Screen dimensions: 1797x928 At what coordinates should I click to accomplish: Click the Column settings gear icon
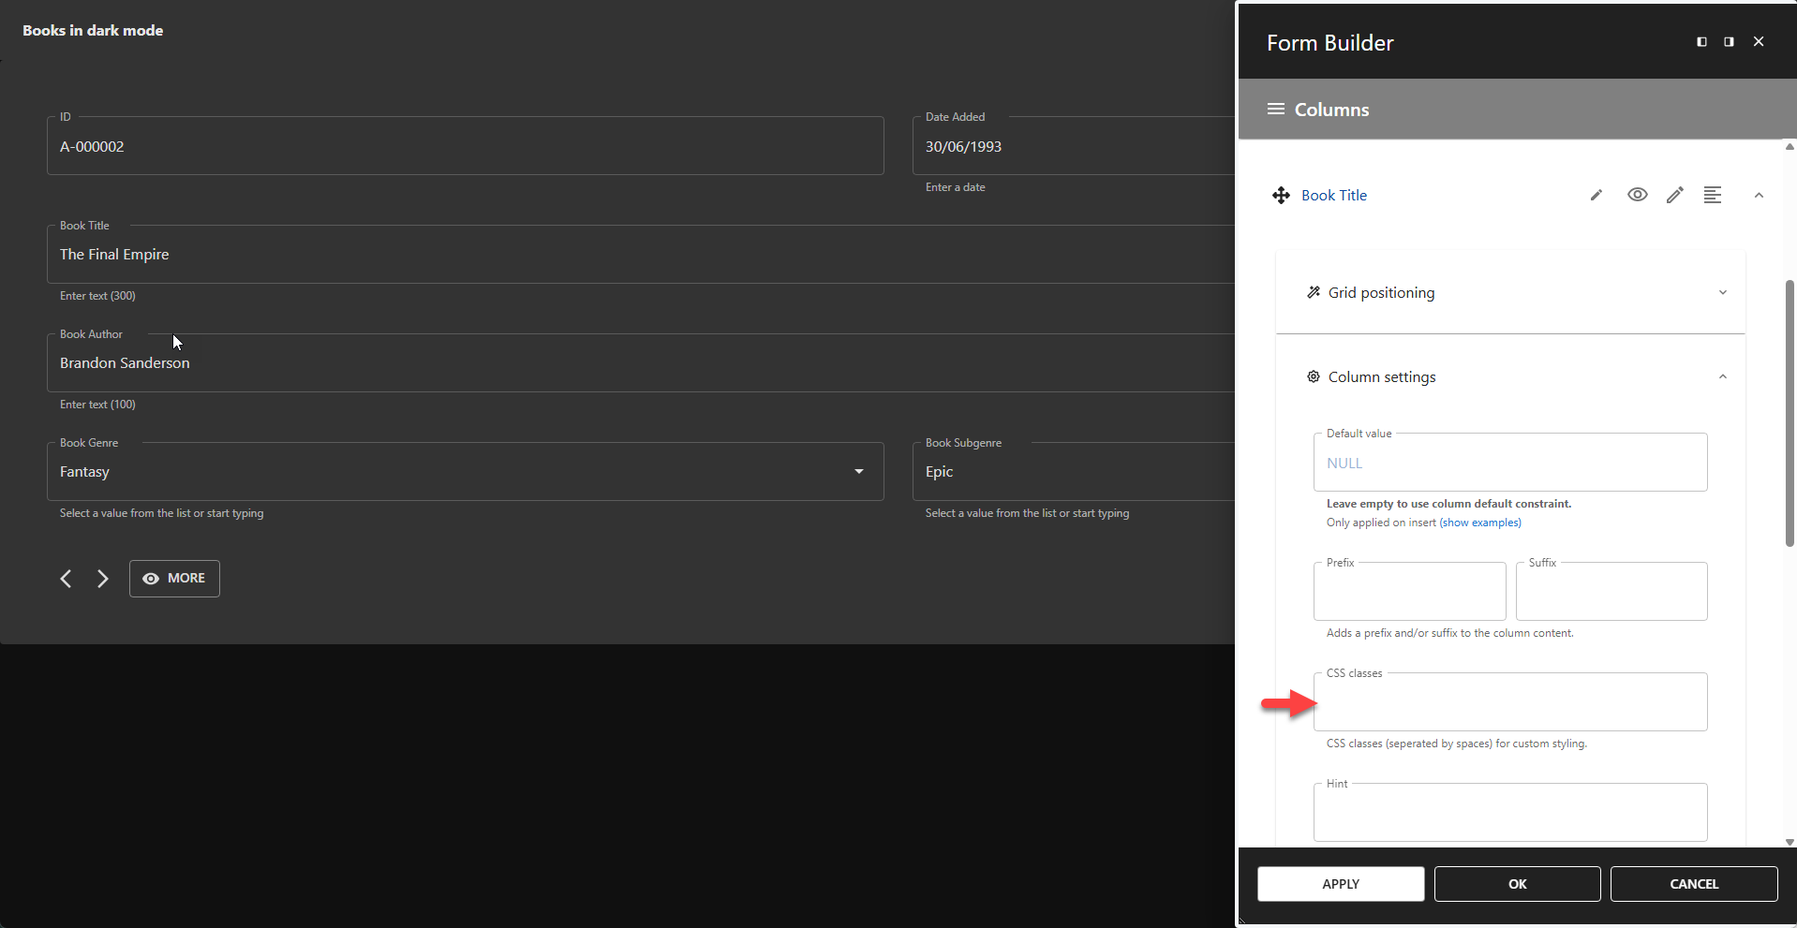(x=1314, y=376)
